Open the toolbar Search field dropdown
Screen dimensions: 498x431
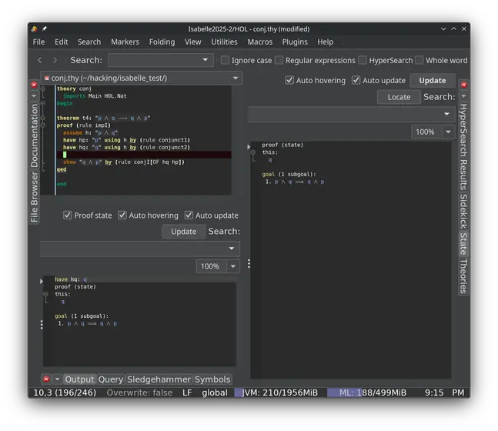pos(206,60)
